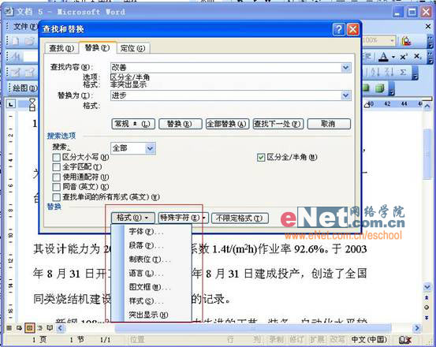The width and height of the screenshot is (436, 347).
Task: Click the 查找下一处 button
Action: [x=278, y=124]
